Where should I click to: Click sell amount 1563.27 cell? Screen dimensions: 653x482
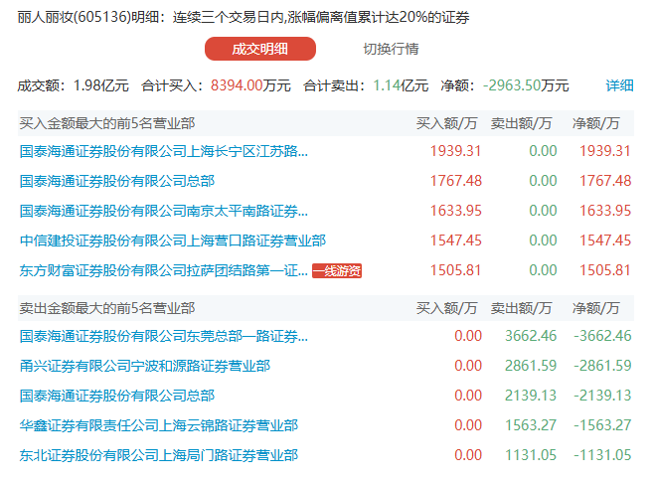531,425
